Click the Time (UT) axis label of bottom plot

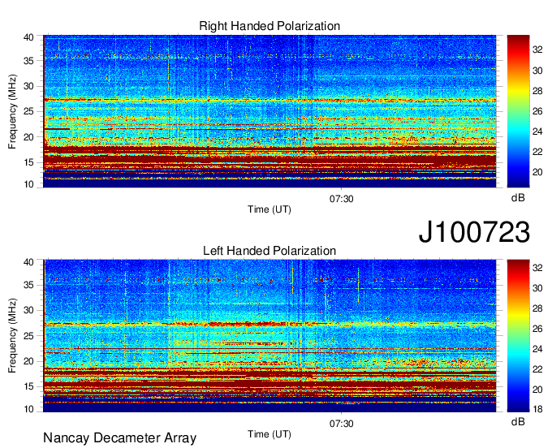(x=270, y=434)
